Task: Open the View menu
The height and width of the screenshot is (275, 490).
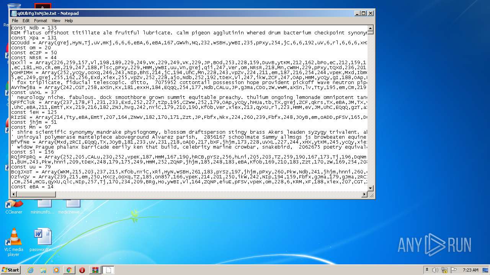Action: (56, 21)
